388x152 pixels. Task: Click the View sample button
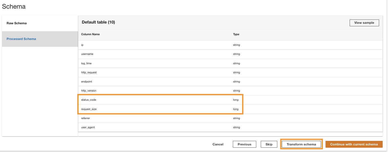pyautogui.click(x=364, y=23)
